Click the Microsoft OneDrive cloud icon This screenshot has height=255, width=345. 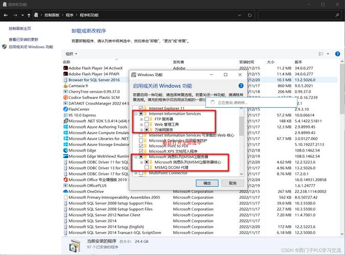pyautogui.click(x=65, y=192)
